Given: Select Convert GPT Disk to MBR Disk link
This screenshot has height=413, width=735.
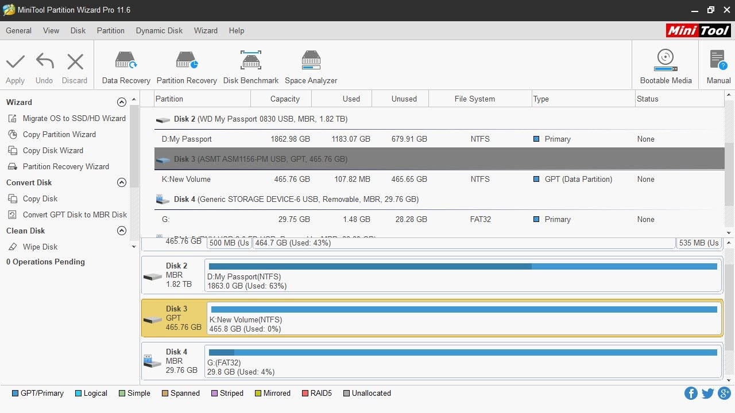Looking at the screenshot, I should coord(75,215).
